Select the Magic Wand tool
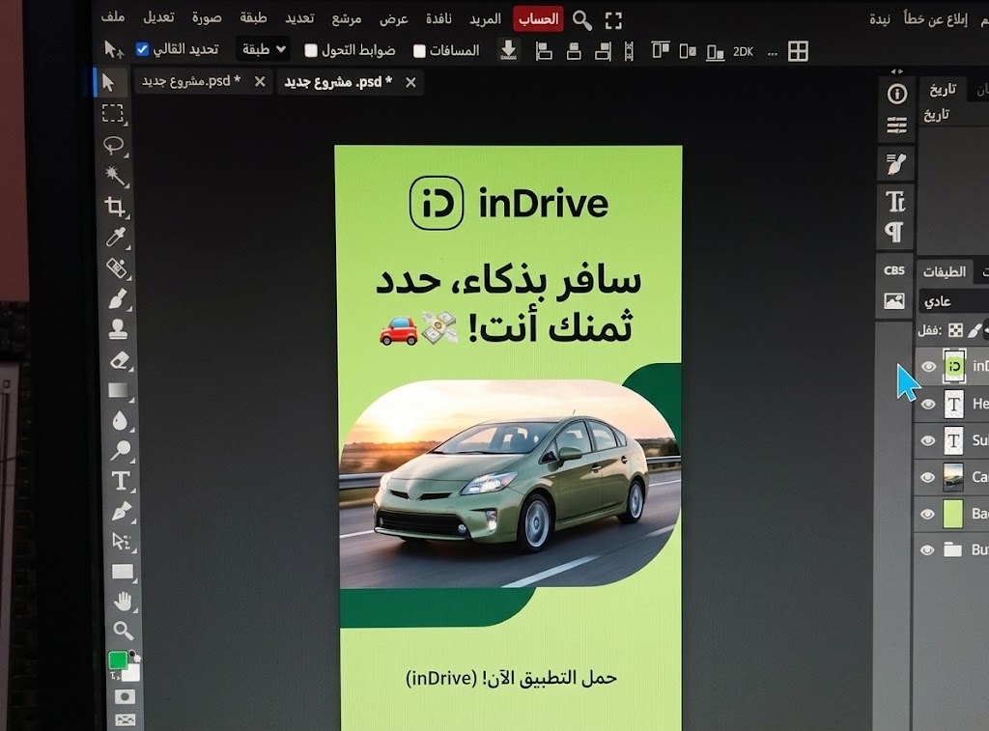Viewport: 989px width, 731px height. tap(116, 176)
